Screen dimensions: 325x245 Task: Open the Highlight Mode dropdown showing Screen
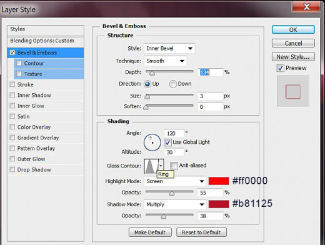pos(175,181)
